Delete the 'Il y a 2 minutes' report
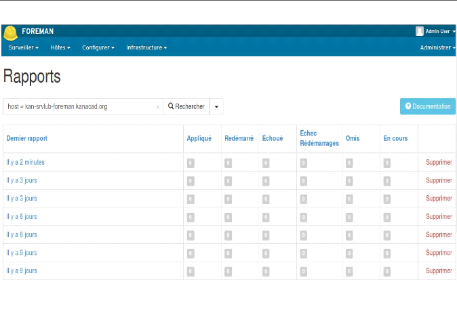Viewport: 457px width, 326px height. click(439, 163)
